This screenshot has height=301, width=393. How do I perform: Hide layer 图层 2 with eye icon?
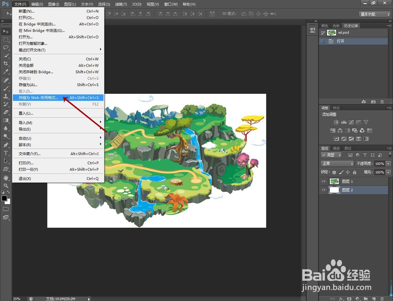[x=323, y=190]
